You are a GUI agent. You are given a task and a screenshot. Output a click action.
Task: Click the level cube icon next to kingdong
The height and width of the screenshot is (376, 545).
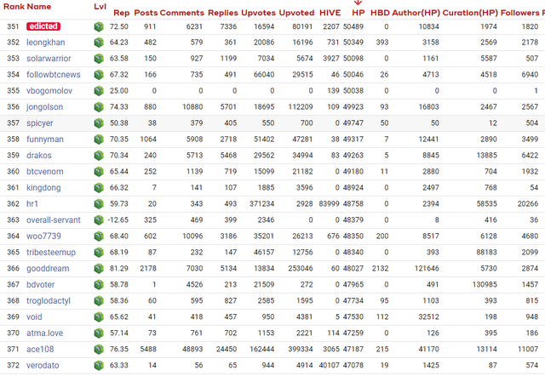point(99,187)
